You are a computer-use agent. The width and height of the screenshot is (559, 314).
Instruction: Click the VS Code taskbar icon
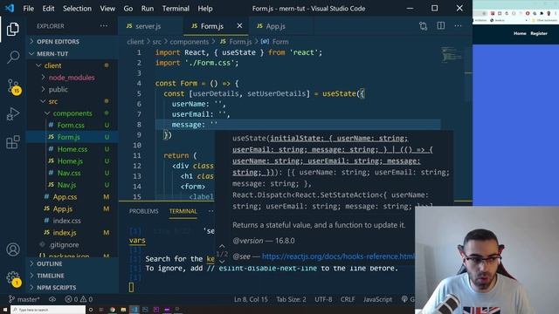point(135,310)
